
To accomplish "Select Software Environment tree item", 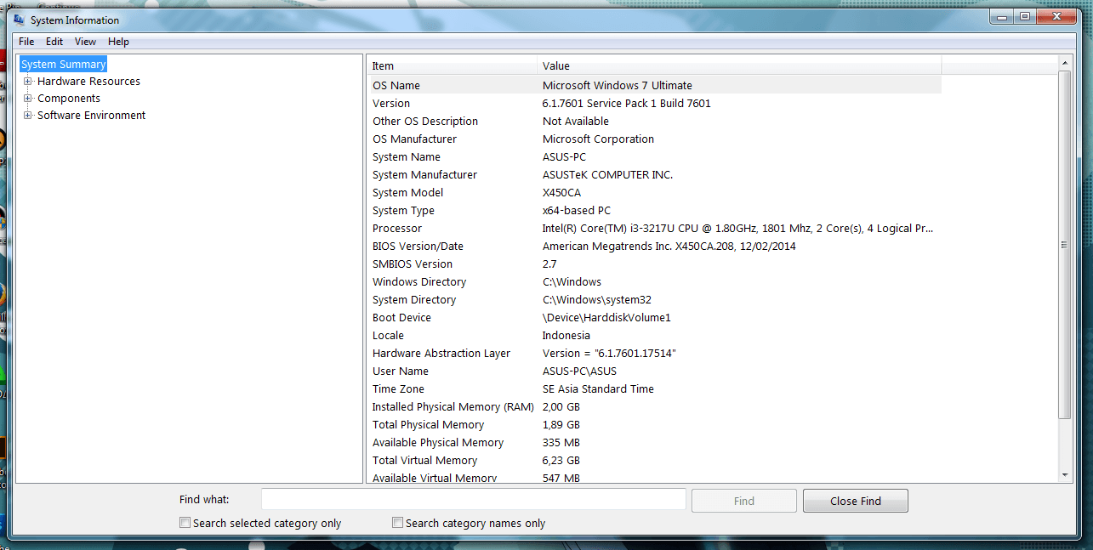I will pos(91,116).
